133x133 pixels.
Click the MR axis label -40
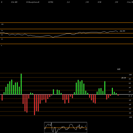pos(130,105)
